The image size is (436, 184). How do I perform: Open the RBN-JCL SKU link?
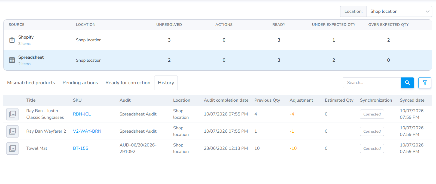click(x=82, y=114)
